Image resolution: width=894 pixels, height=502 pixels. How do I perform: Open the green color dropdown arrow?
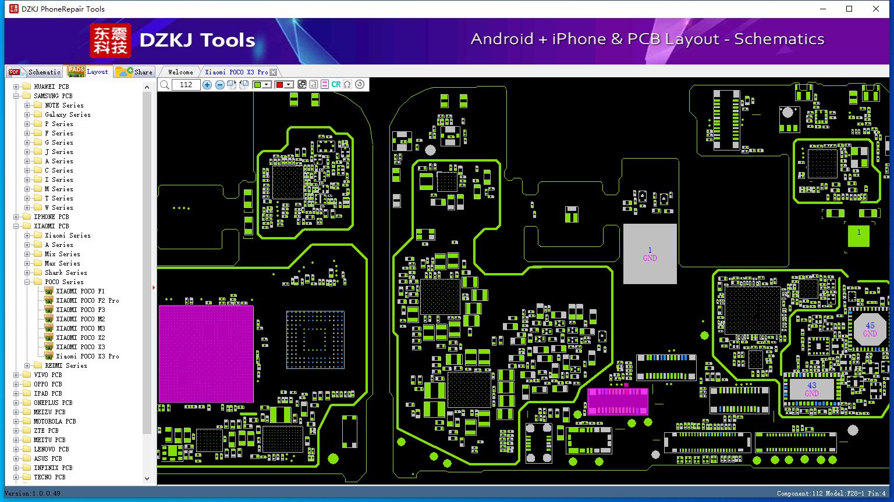point(267,85)
